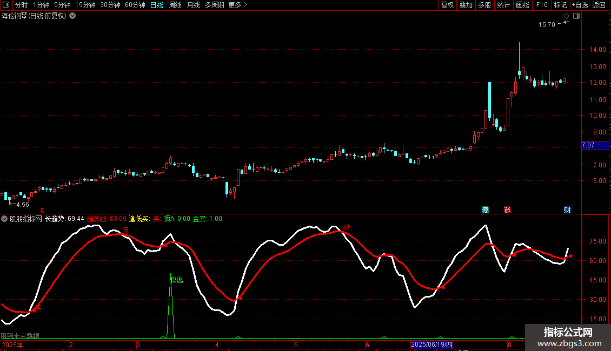Switch to 月线 monthly chart
Screen dimensions: 611x351
coord(193,5)
